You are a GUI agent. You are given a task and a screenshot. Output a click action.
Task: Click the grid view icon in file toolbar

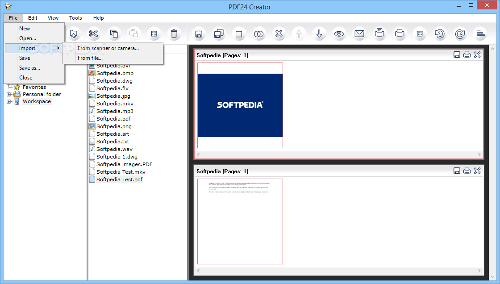(x=154, y=33)
